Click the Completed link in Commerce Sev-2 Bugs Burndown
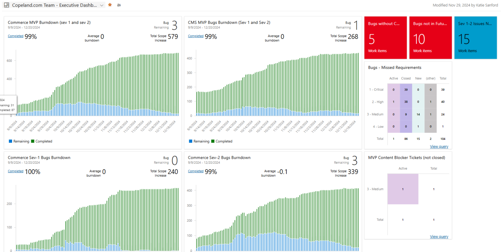 [195, 171]
